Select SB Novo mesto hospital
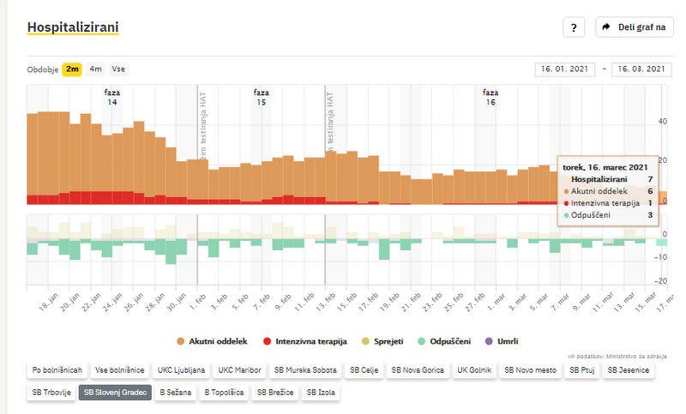Viewport: 686px width, 414px height. [531, 370]
